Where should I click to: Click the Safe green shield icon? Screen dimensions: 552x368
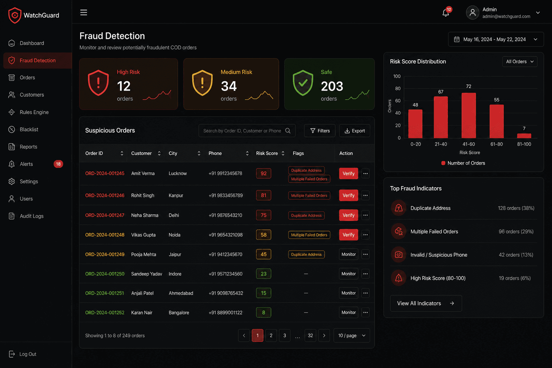303,83
